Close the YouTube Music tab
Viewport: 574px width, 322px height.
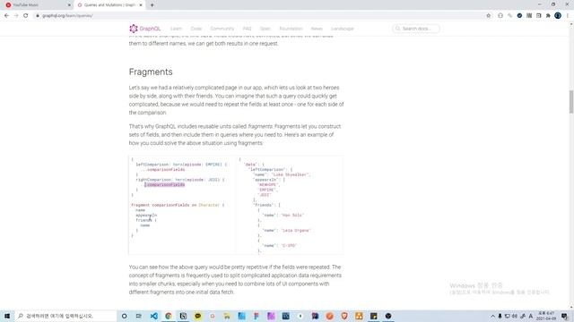tap(69, 5)
